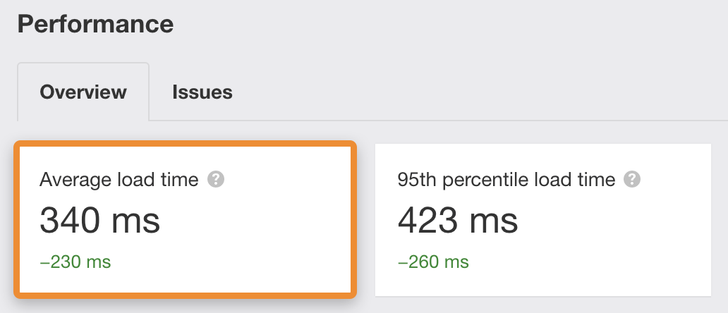
Task: Click the "95th percentile load time" label
Action: click(x=506, y=180)
